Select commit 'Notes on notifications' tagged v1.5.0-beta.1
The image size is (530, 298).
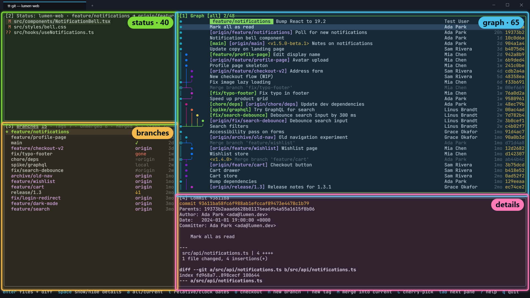[352, 43]
